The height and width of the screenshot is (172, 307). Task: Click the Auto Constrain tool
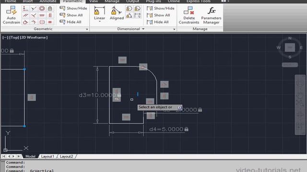click(11, 15)
